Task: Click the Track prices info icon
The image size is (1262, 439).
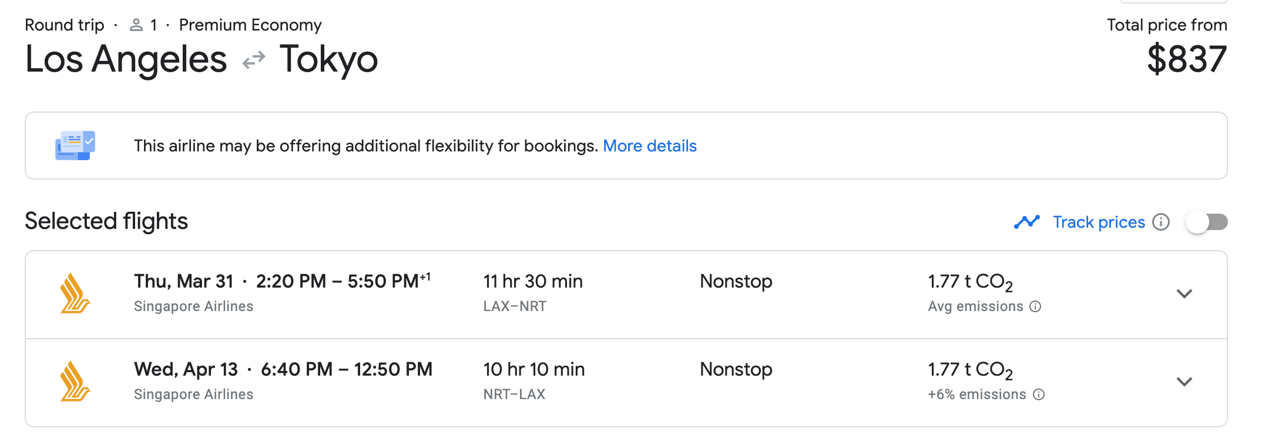Action: point(1161,222)
